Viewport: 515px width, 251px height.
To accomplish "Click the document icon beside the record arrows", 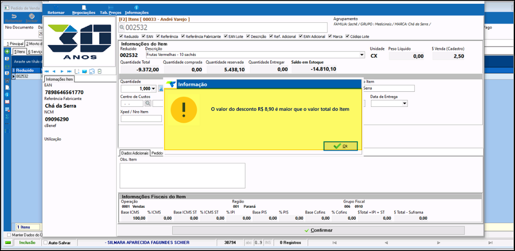I will coord(77,71).
